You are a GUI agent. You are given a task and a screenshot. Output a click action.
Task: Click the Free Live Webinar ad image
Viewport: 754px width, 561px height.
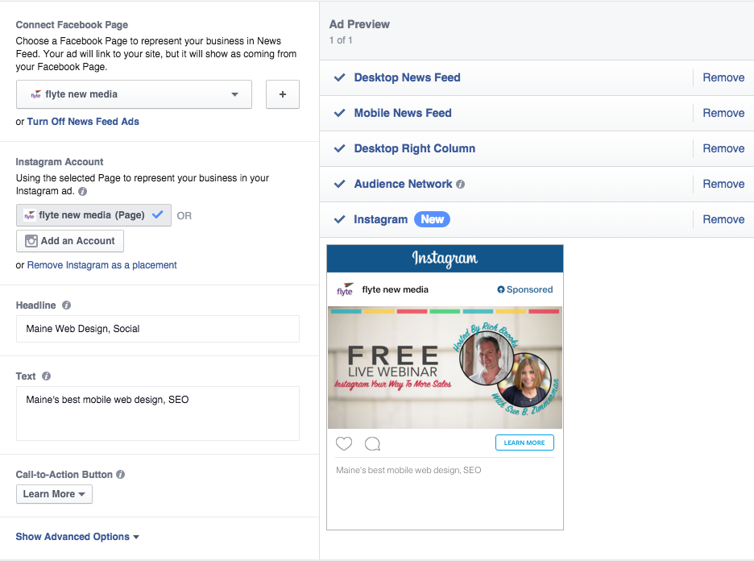[445, 368]
